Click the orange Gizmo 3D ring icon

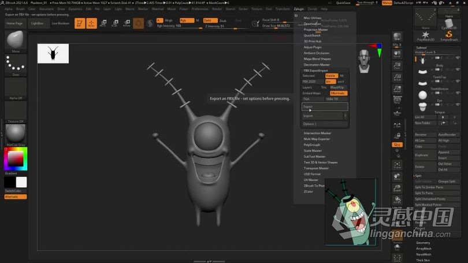point(139,23)
